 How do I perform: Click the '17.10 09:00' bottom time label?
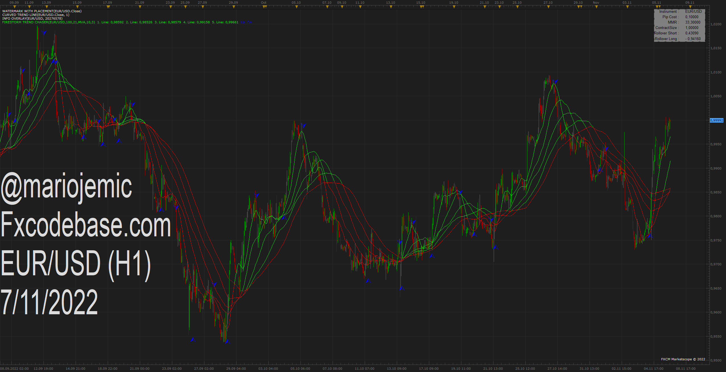[429, 369]
